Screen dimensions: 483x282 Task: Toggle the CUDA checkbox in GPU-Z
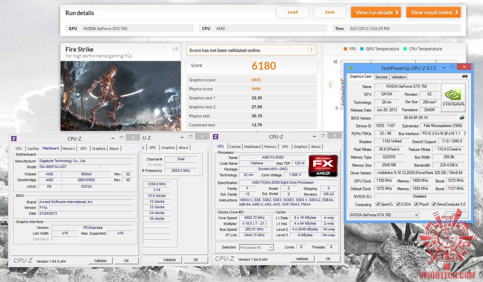398,204
